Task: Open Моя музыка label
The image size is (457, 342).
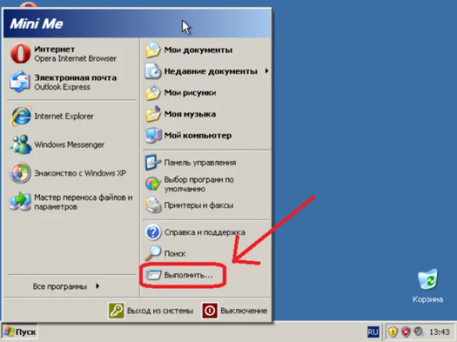Action: (190, 114)
